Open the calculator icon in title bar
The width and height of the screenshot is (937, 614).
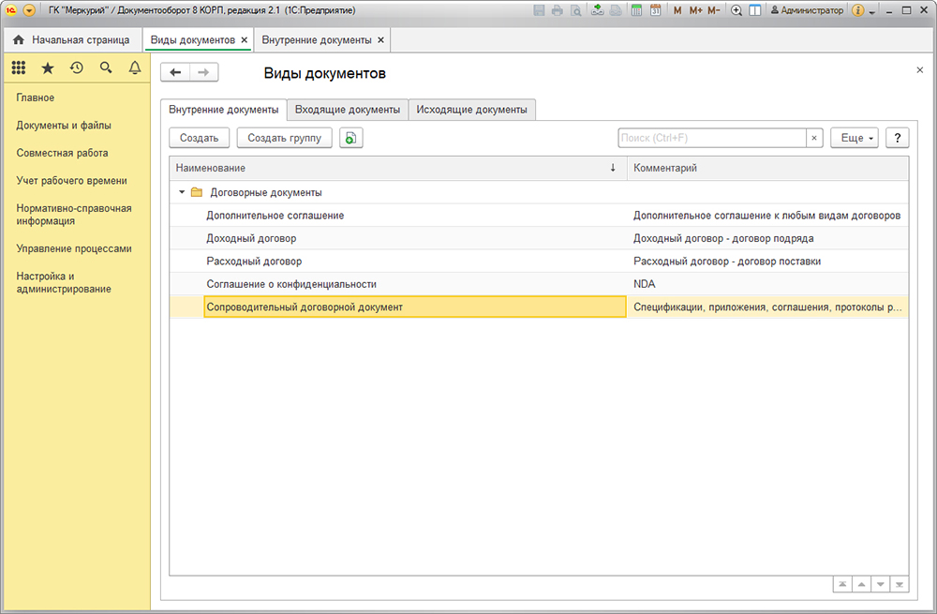pos(637,10)
